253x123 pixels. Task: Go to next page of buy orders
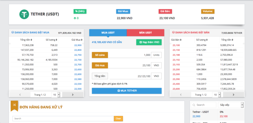(73, 95)
